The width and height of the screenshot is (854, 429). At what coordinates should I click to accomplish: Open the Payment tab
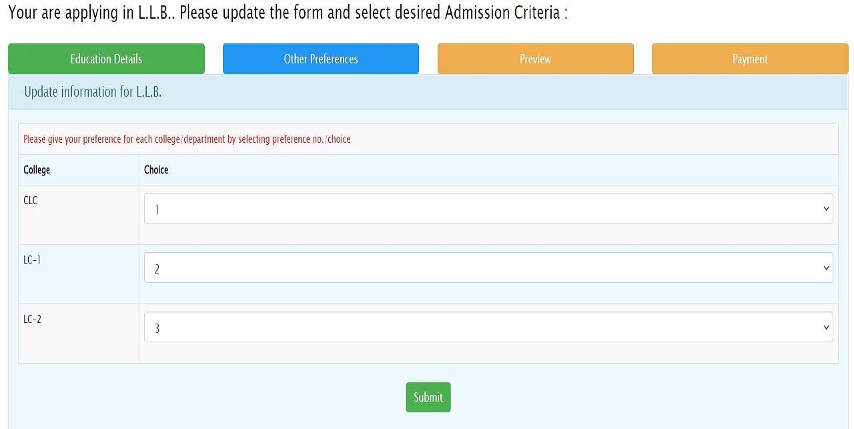pos(750,59)
